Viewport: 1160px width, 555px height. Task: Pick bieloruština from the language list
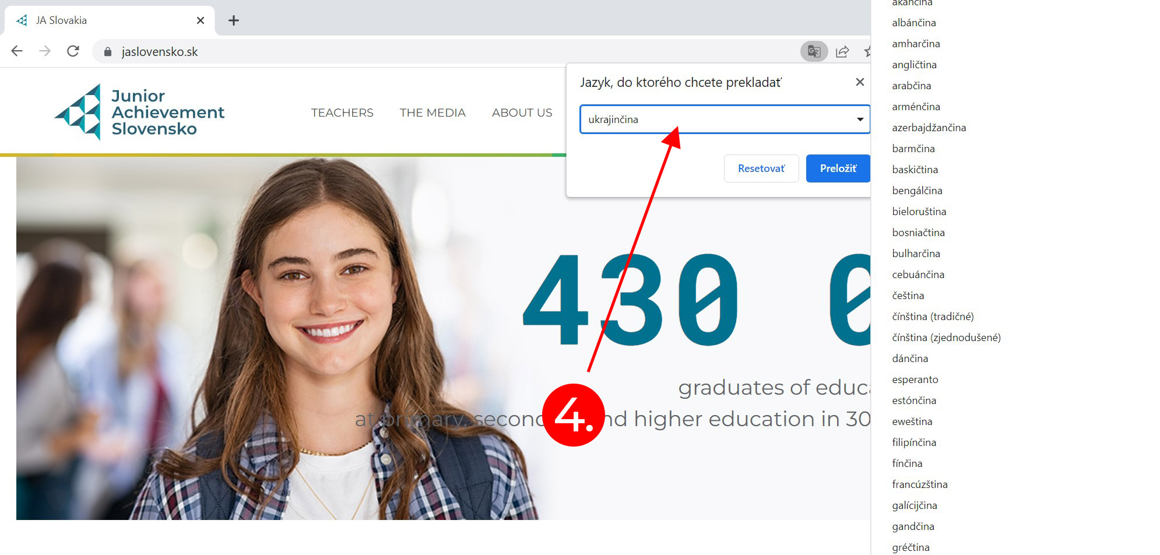[919, 211]
